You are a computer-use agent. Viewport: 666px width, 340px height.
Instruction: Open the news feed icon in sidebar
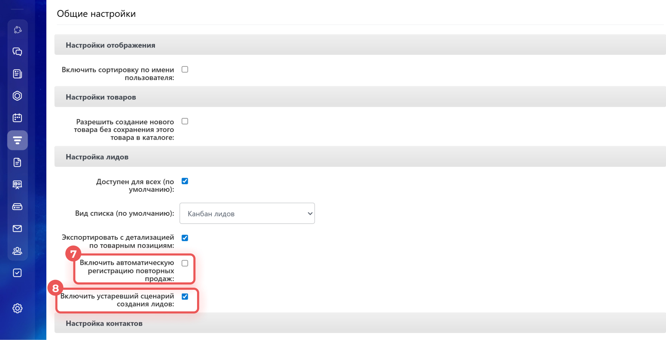17,74
